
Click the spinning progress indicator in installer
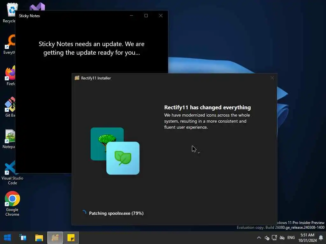pos(84,213)
